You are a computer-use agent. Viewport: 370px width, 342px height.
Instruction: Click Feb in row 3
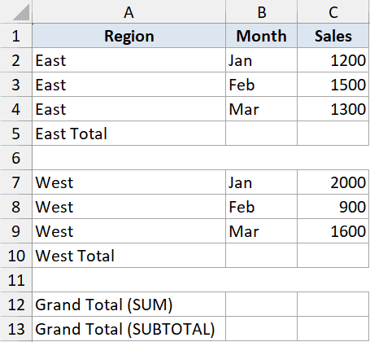(x=261, y=85)
